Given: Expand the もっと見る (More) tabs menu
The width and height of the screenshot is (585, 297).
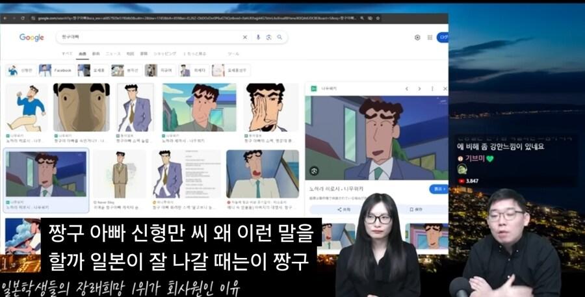Looking at the screenshot, I should pos(194,54).
